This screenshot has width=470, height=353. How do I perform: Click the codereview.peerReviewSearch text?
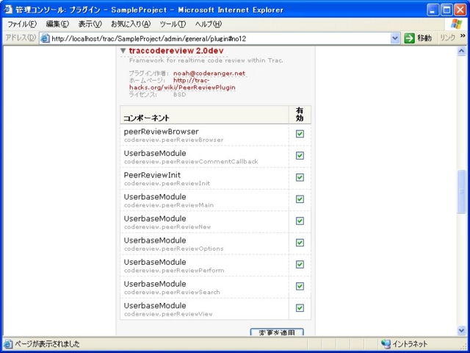(x=172, y=292)
